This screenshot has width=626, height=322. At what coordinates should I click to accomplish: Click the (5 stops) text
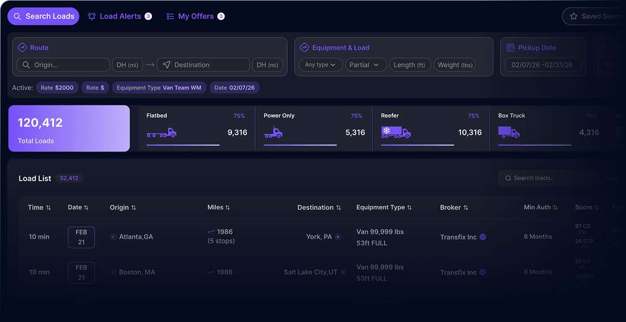click(221, 241)
